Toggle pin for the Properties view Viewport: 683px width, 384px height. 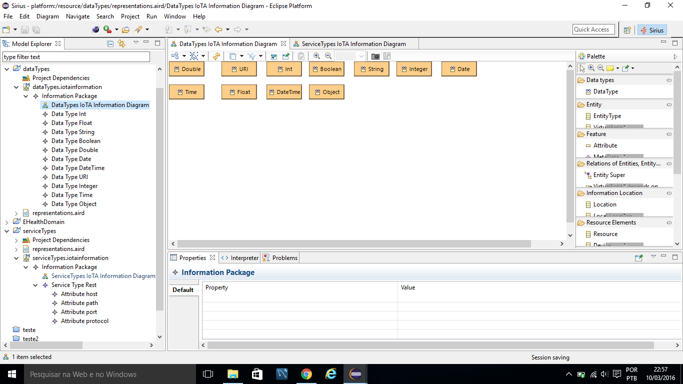(638, 258)
